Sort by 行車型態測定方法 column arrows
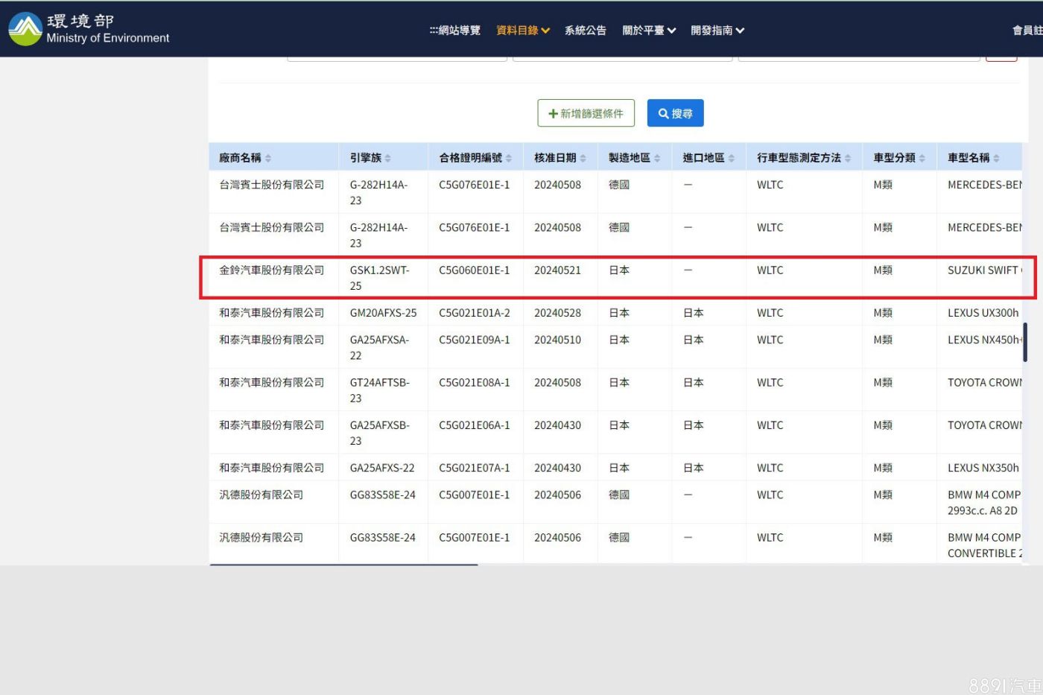1043x695 pixels. point(848,158)
